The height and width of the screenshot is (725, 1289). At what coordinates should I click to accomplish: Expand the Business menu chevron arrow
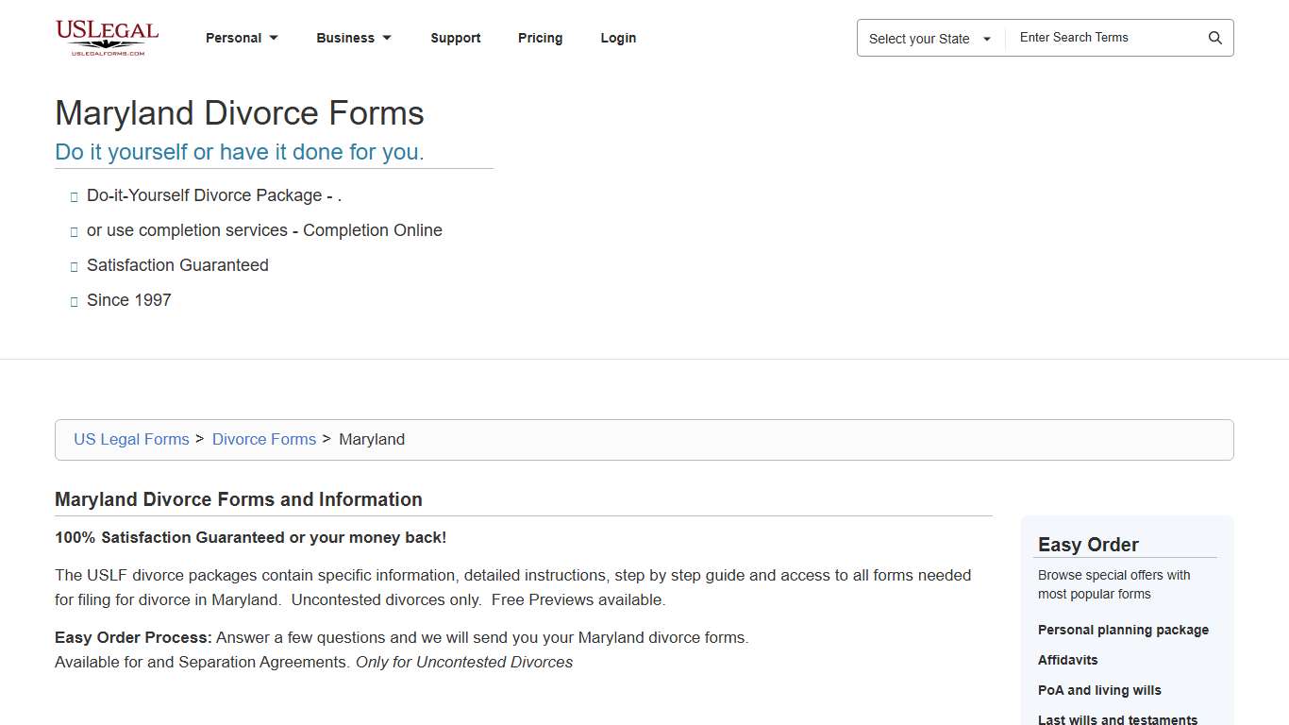pyautogui.click(x=387, y=38)
